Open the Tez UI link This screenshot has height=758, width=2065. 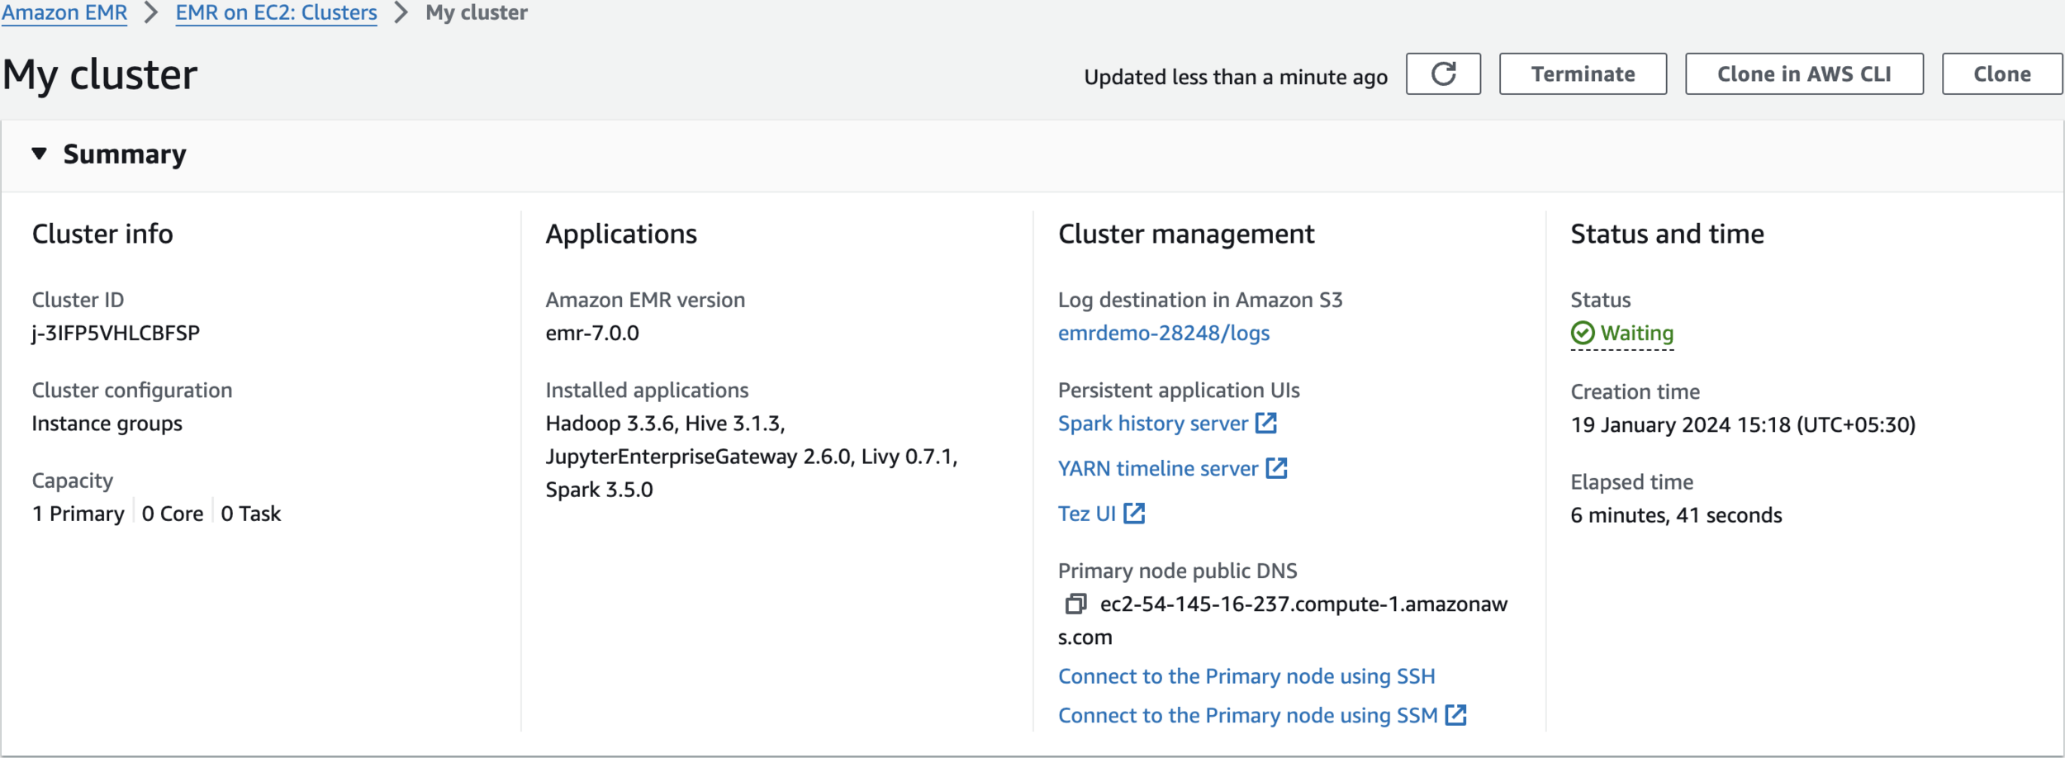click(x=1086, y=514)
